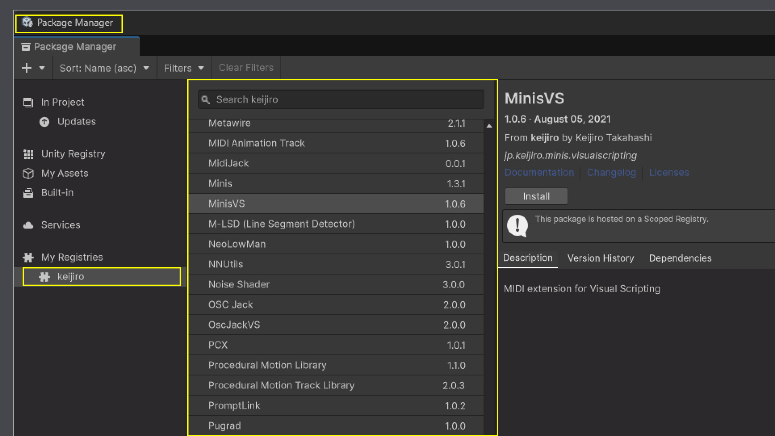Open the Dependencies tab
This screenshot has width=775, height=436.
[680, 258]
